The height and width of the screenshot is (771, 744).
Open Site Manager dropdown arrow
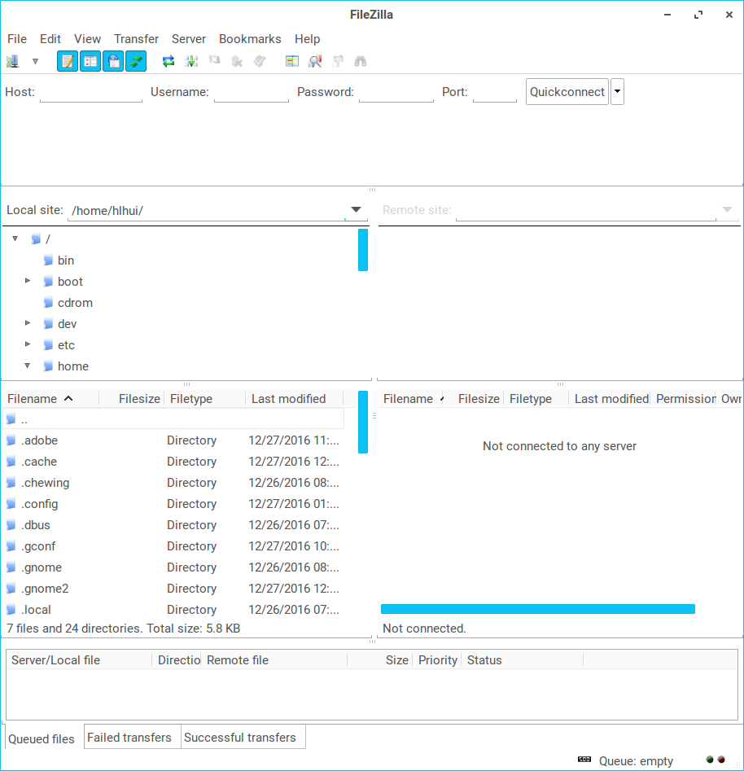[35, 61]
